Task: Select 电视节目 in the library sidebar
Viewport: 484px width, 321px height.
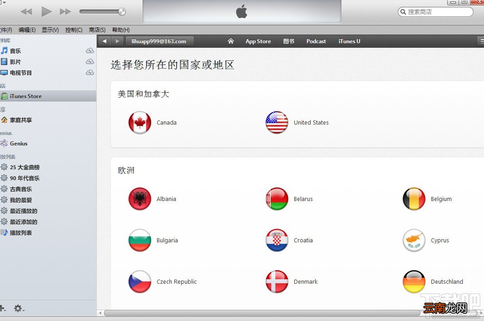Action: click(21, 73)
